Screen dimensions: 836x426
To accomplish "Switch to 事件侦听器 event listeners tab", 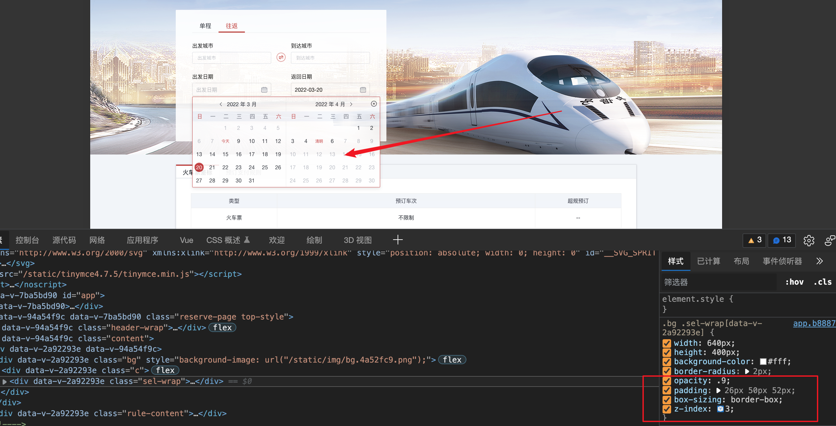I will coord(782,261).
